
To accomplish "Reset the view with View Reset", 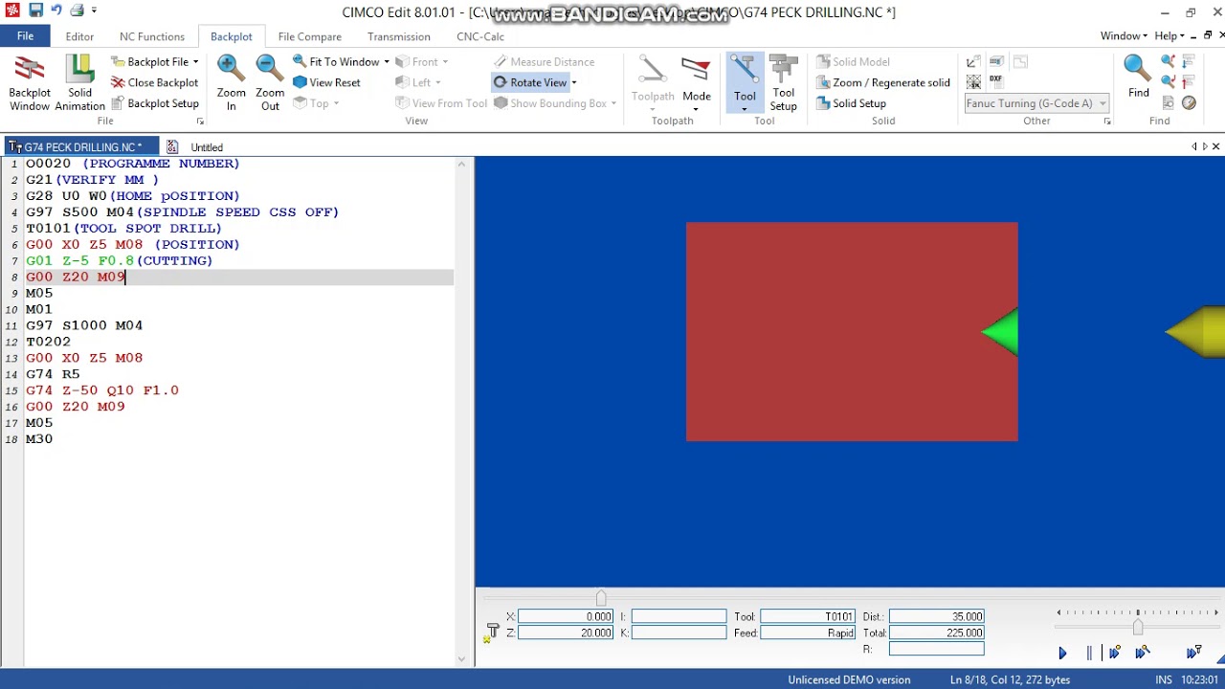I will click(326, 82).
